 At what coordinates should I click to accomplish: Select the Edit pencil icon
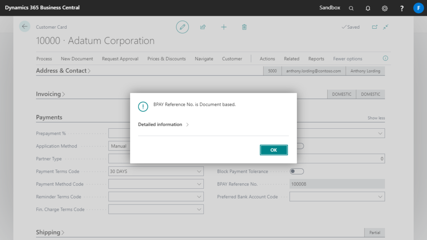coord(182,27)
